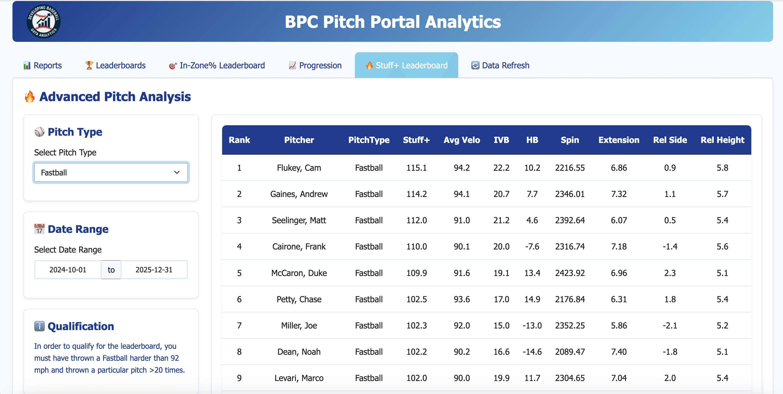Click the bar chart icon beside Reports

tap(27, 65)
